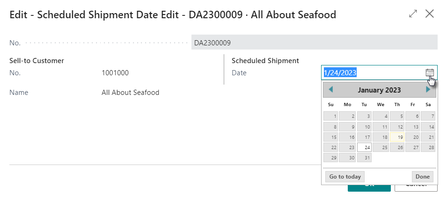Pick January 15 on the calendar
The height and width of the screenshot is (201, 447).
331,137
